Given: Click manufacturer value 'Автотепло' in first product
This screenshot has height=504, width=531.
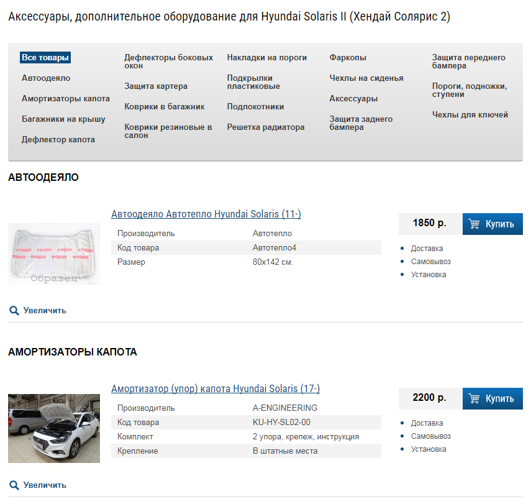Looking at the screenshot, I should pos(272,234).
